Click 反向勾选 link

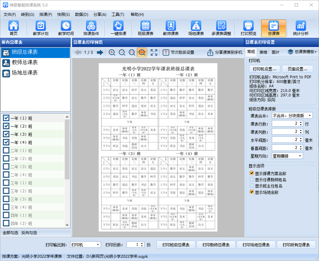pos(29,233)
